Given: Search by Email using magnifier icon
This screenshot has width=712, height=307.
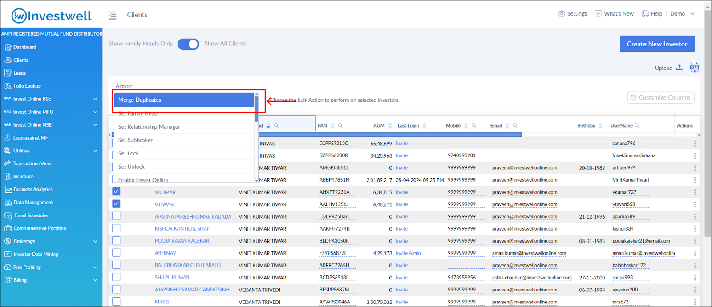Looking at the screenshot, I should [x=515, y=126].
